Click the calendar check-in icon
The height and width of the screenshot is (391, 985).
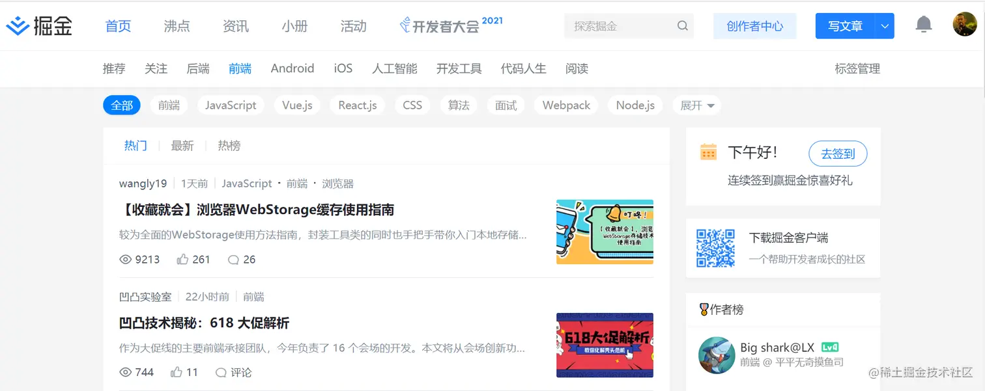[x=708, y=152]
